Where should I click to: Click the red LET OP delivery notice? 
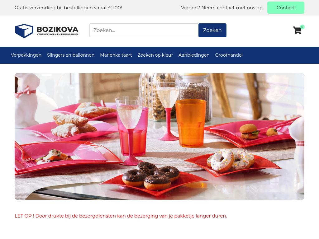(121, 216)
